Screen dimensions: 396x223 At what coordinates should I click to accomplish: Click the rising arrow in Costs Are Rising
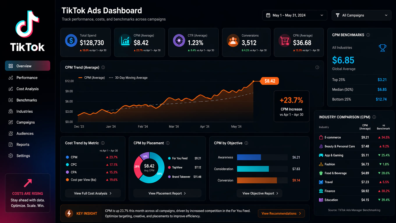28,183
